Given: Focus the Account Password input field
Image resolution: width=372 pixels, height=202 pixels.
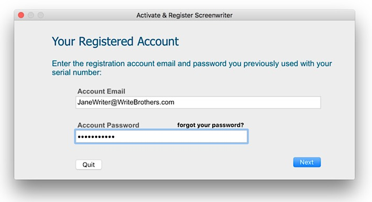Looking at the screenshot, I should [161, 136].
